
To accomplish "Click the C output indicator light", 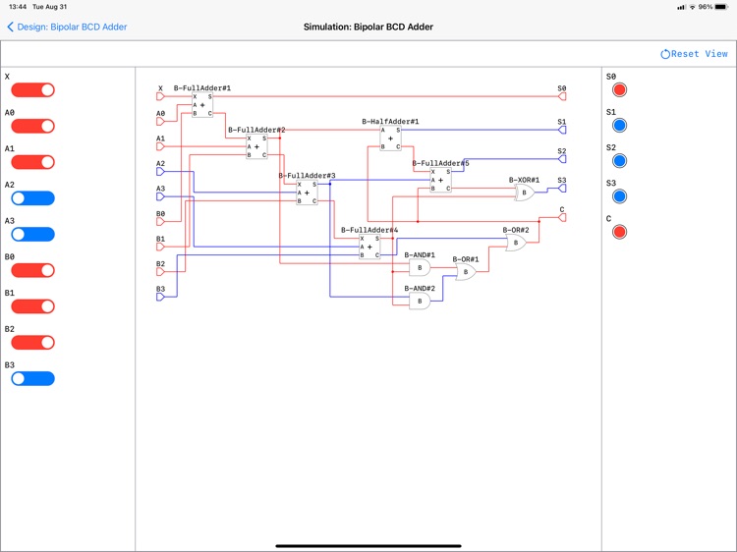I will pos(619,232).
